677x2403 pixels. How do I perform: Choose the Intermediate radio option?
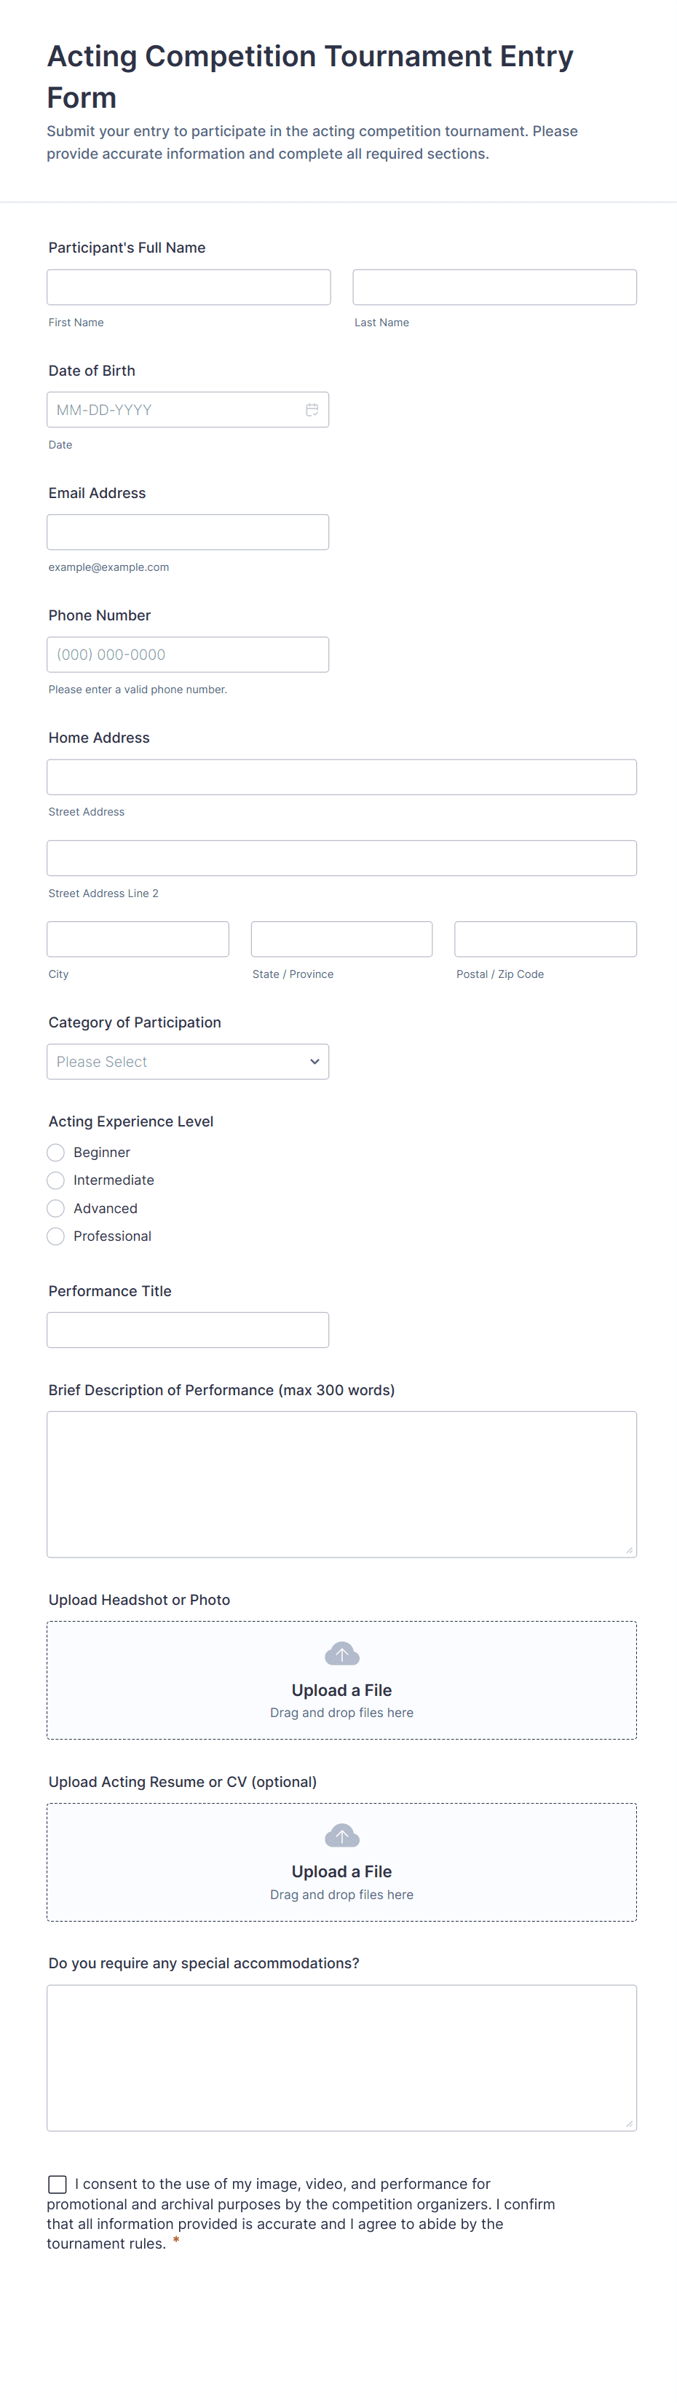coord(56,1180)
